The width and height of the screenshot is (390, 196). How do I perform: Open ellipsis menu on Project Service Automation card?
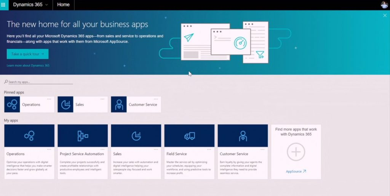(x=102, y=149)
